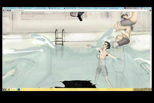
Task: Switch to the Awwwards tab
Action: click(10, 8)
